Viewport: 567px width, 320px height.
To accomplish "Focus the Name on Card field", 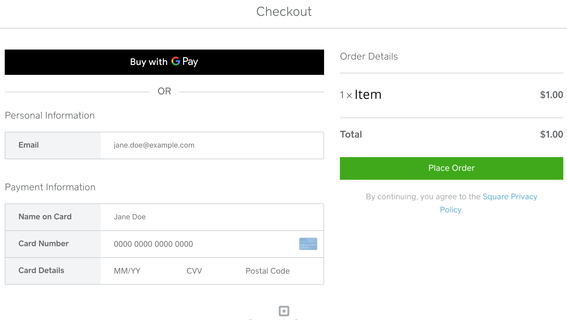I will point(212,217).
